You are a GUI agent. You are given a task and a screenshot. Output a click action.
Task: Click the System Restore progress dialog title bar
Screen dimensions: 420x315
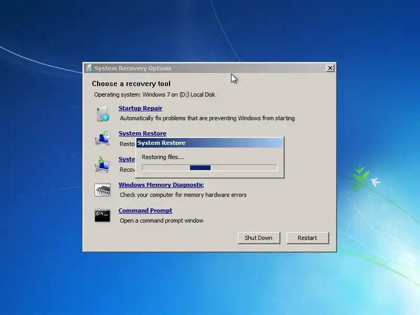pos(209,143)
